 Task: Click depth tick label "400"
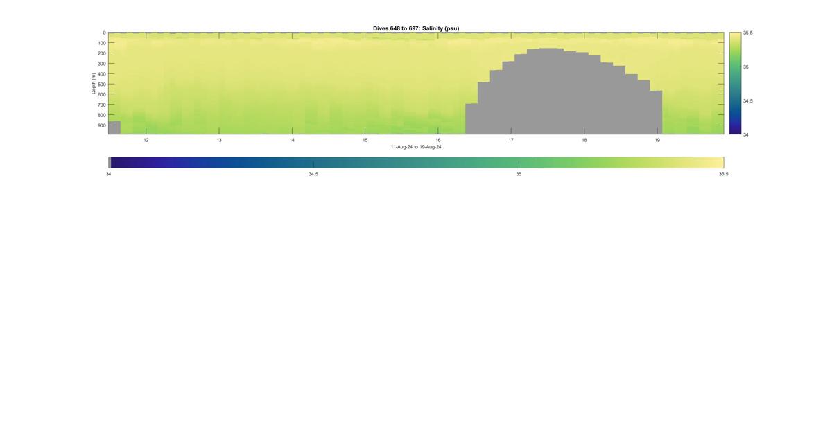(102, 74)
